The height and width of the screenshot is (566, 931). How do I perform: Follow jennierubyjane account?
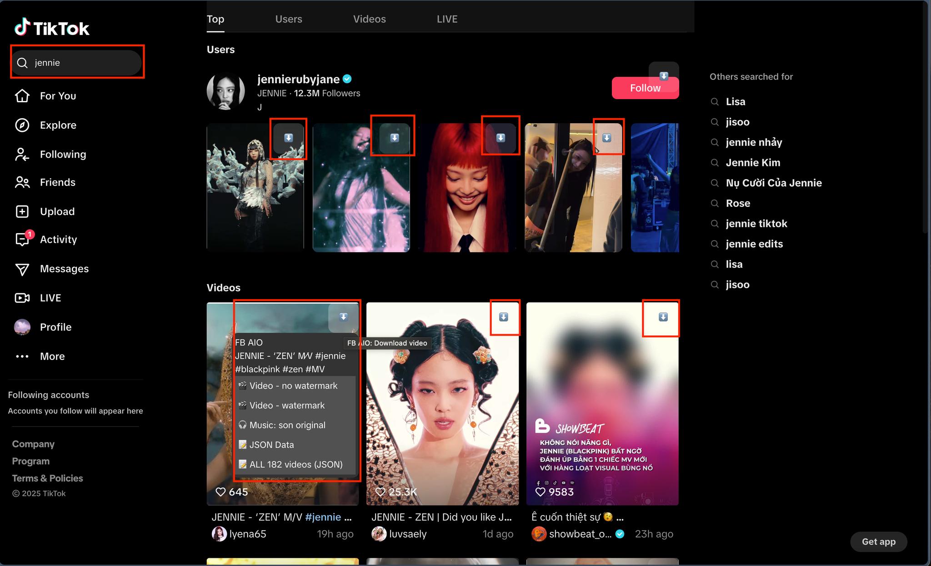click(645, 88)
